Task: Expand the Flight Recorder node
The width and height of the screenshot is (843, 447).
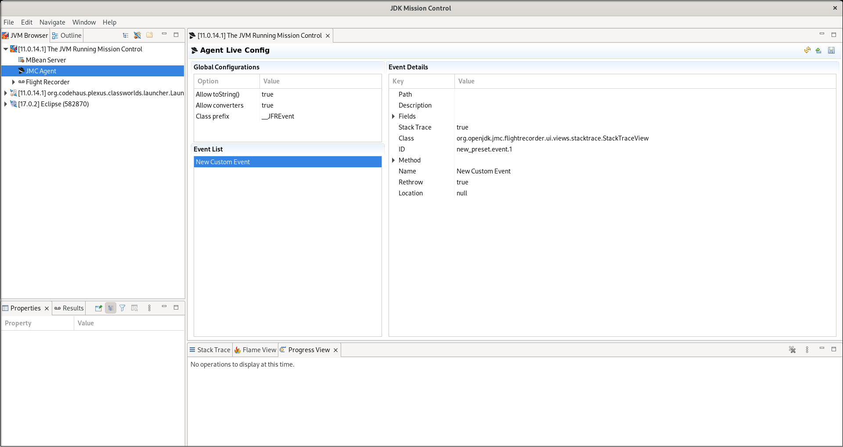Action: click(14, 82)
